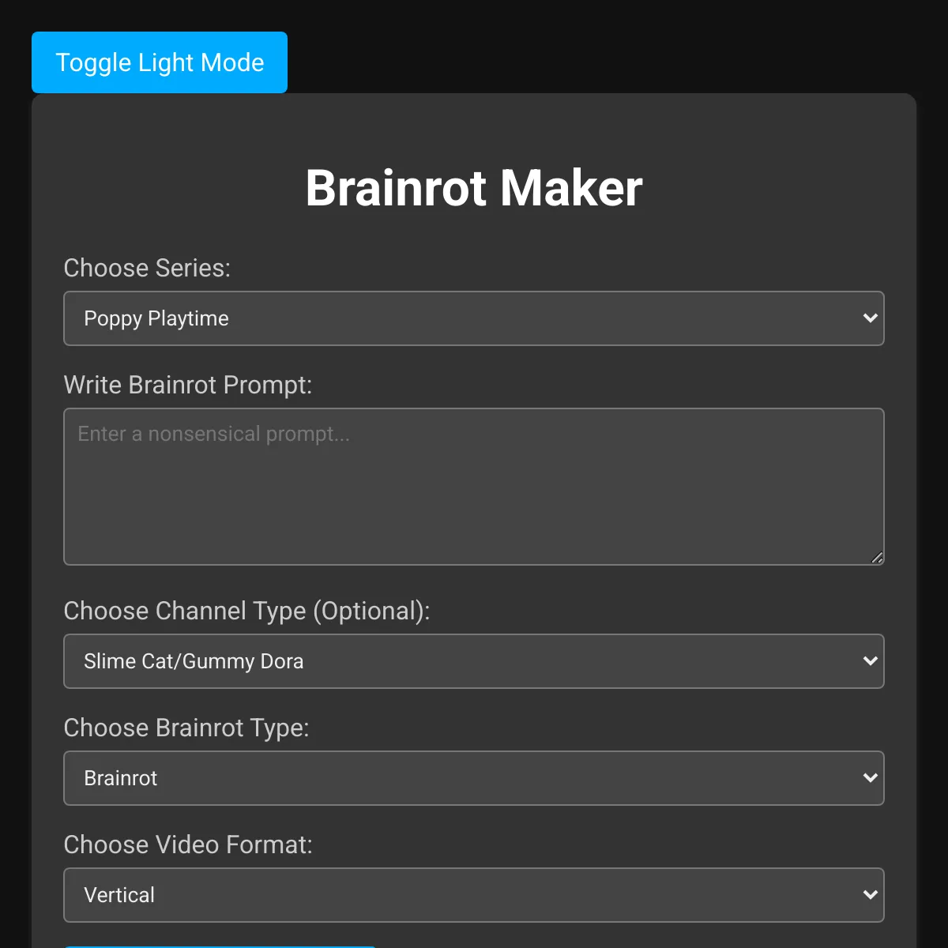Click the blue button below the Vertical dropdown
The height and width of the screenshot is (948, 948).
[x=220, y=946]
